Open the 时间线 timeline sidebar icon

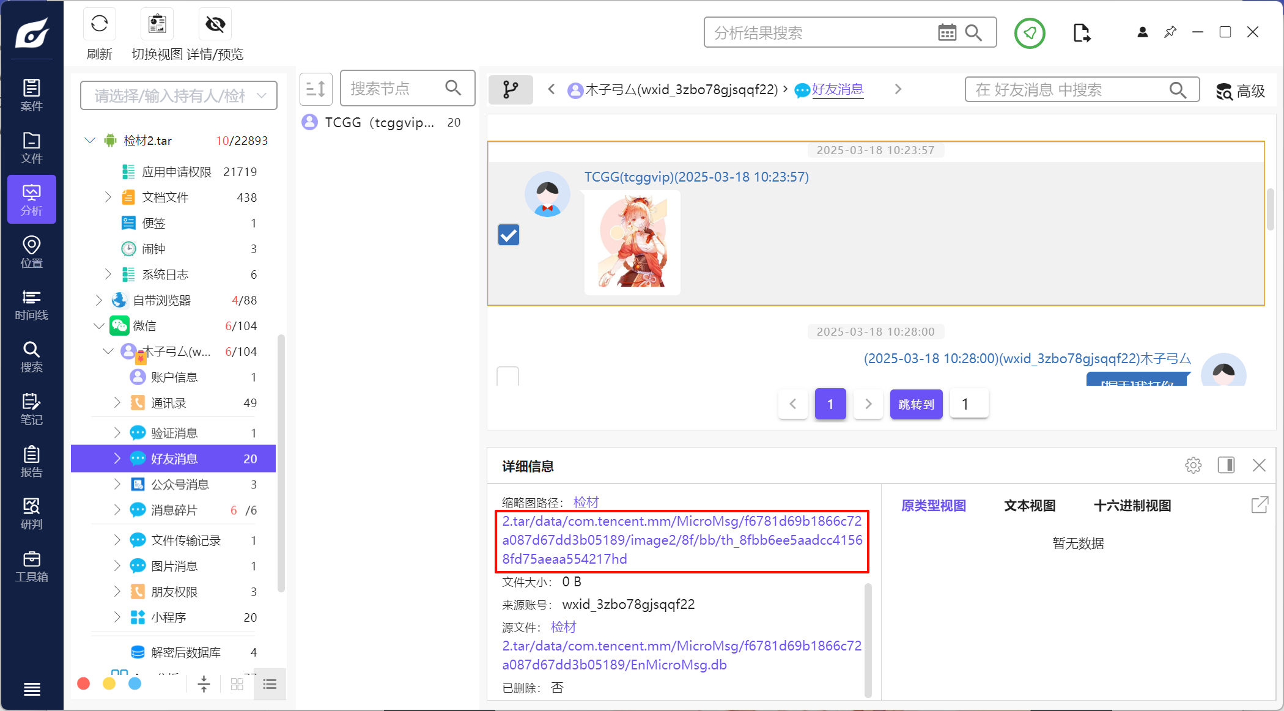31,304
